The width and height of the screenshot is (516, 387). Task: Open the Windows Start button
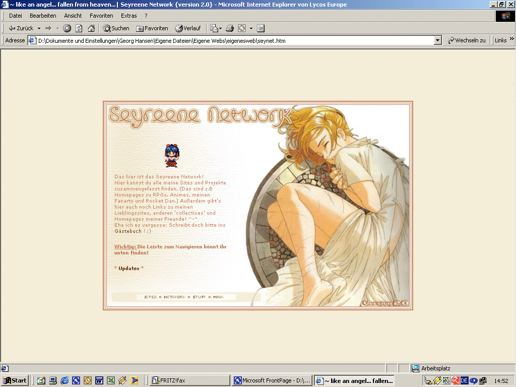click(15, 380)
